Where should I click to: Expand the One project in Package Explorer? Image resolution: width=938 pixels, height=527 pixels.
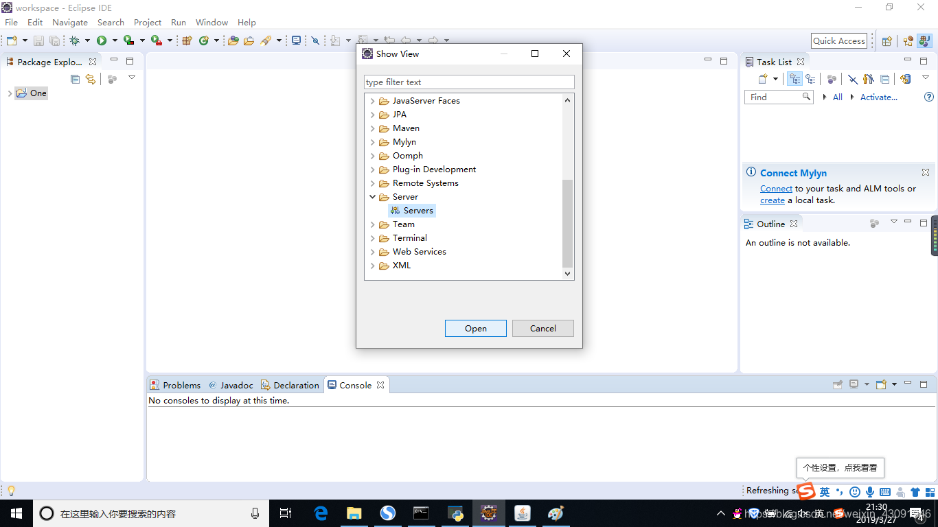tap(10, 93)
